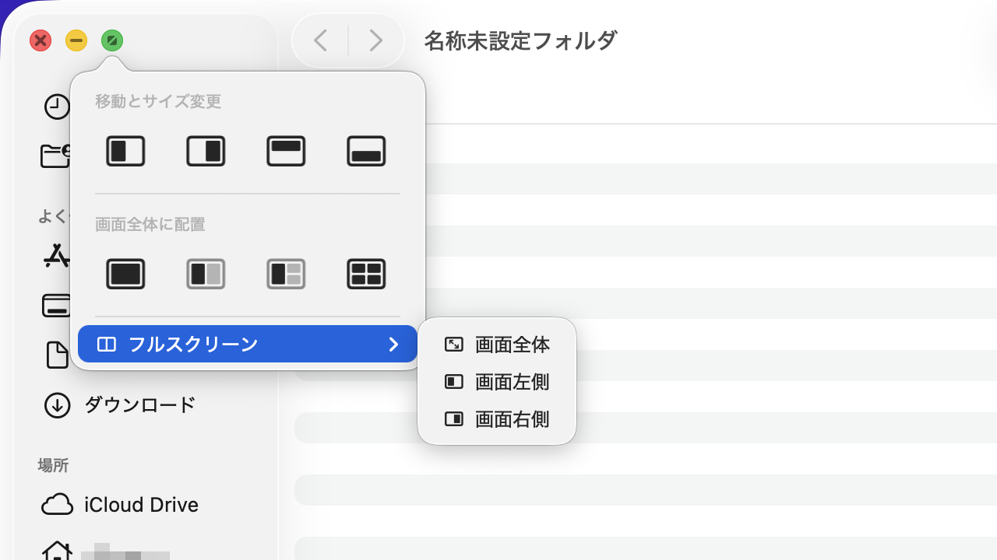Tile the window to the left half

click(125, 151)
